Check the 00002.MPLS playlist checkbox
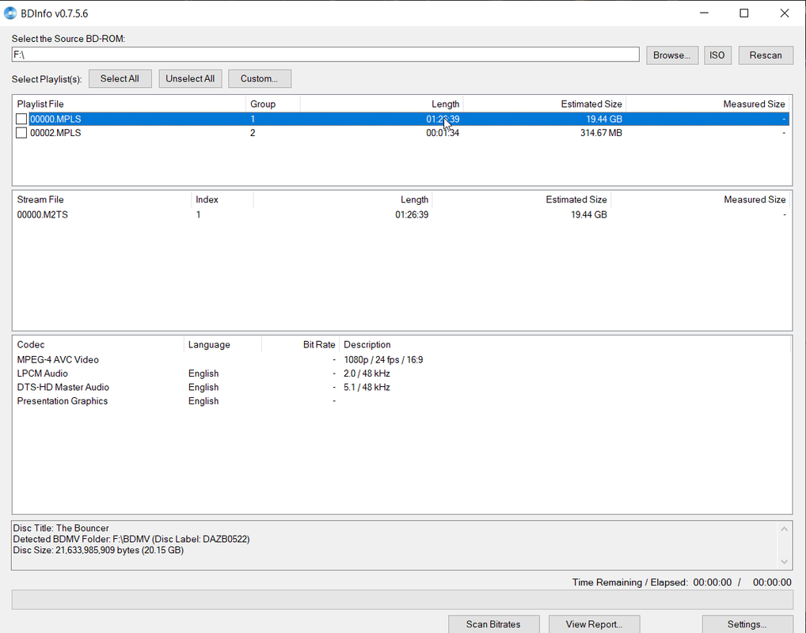The image size is (806, 633). point(21,133)
